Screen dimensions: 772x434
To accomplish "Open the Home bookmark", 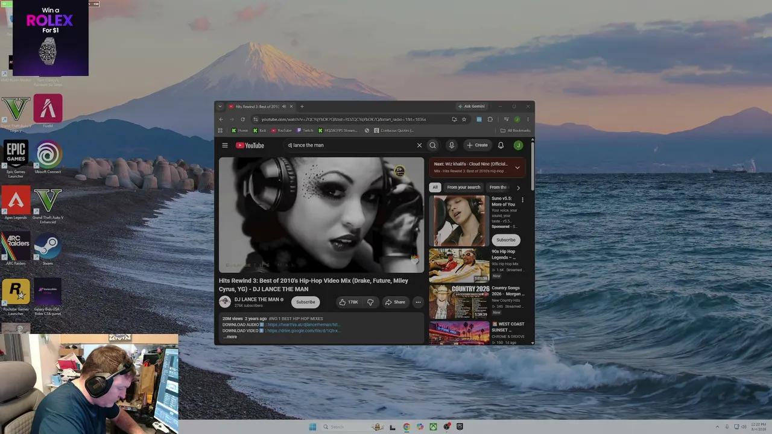I will [x=240, y=130].
